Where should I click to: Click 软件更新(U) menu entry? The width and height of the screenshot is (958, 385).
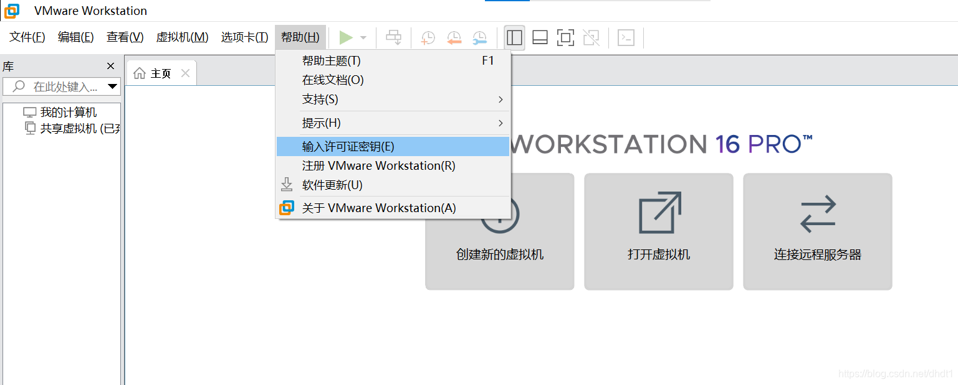tap(394, 185)
